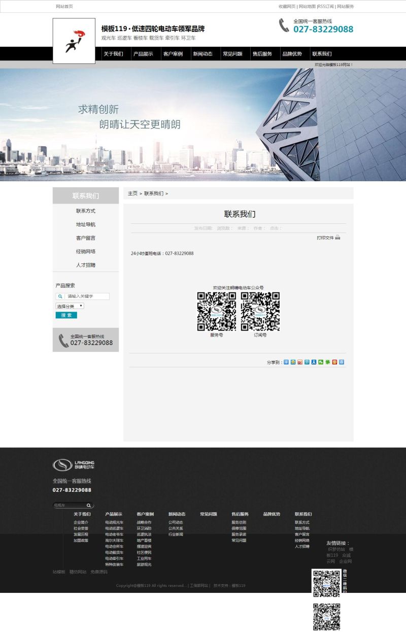Click footer link 高尔夫球车
The image size is (406, 632).
(114, 540)
